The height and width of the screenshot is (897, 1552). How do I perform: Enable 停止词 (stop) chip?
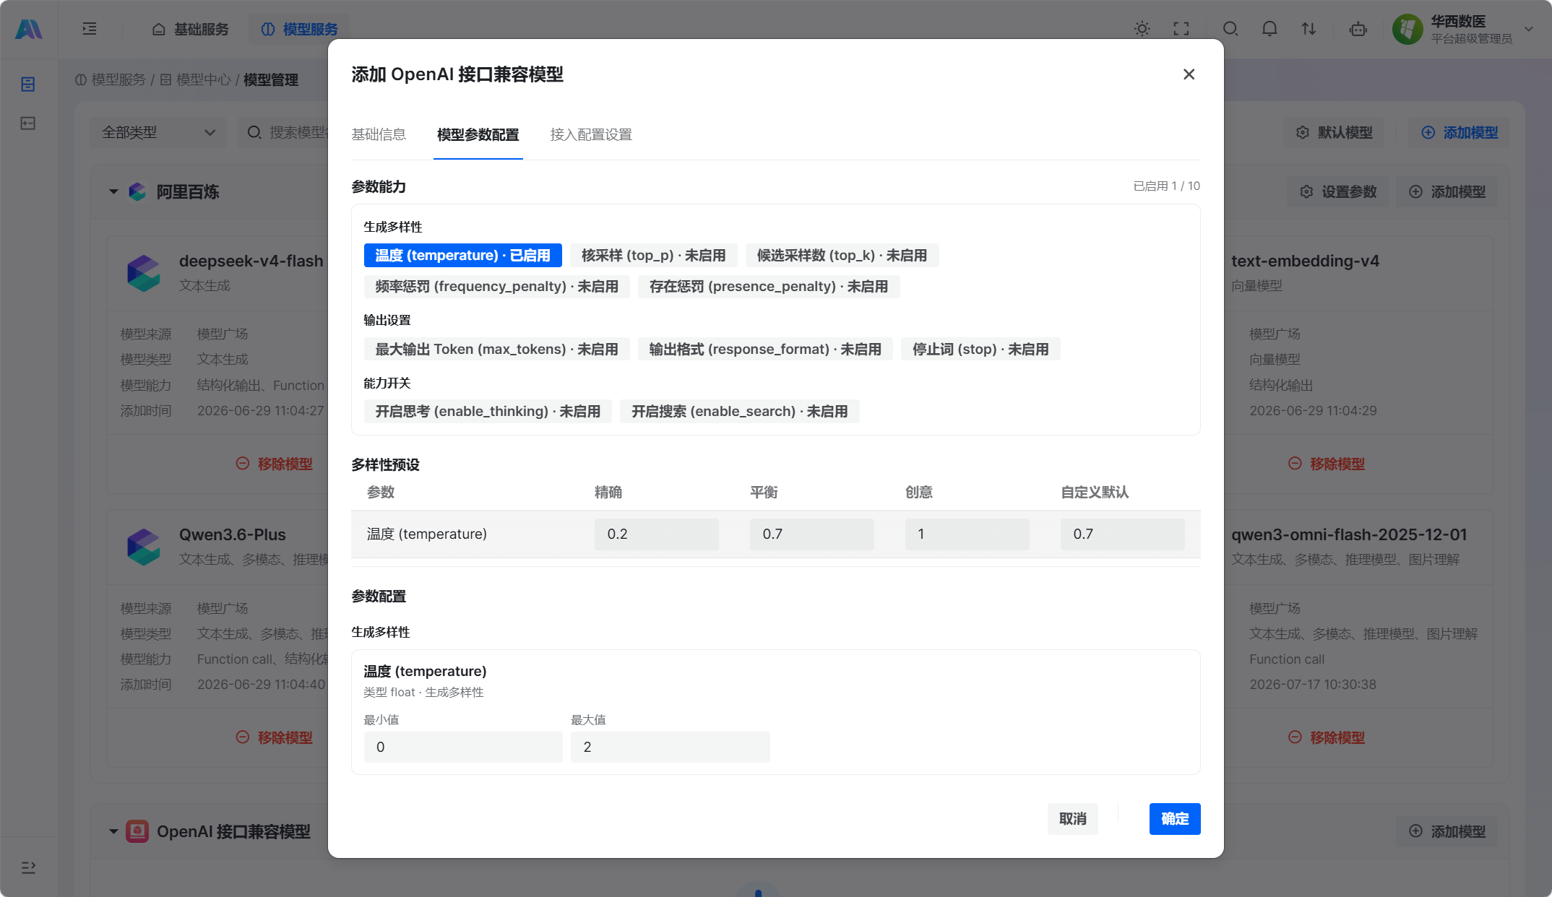pyautogui.click(x=980, y=350)
